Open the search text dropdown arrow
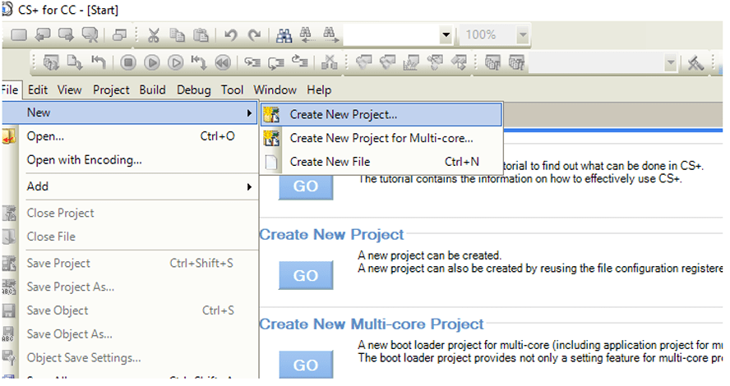This screenshot has height=386, width=730. click(446, 35)
